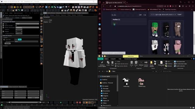
Task: Toggle the animation circle next to Ángulo
Action: [3, 31]
